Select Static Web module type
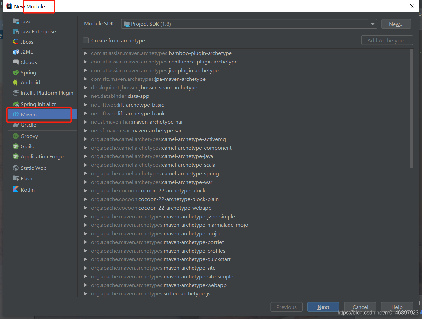 point(43,168)
